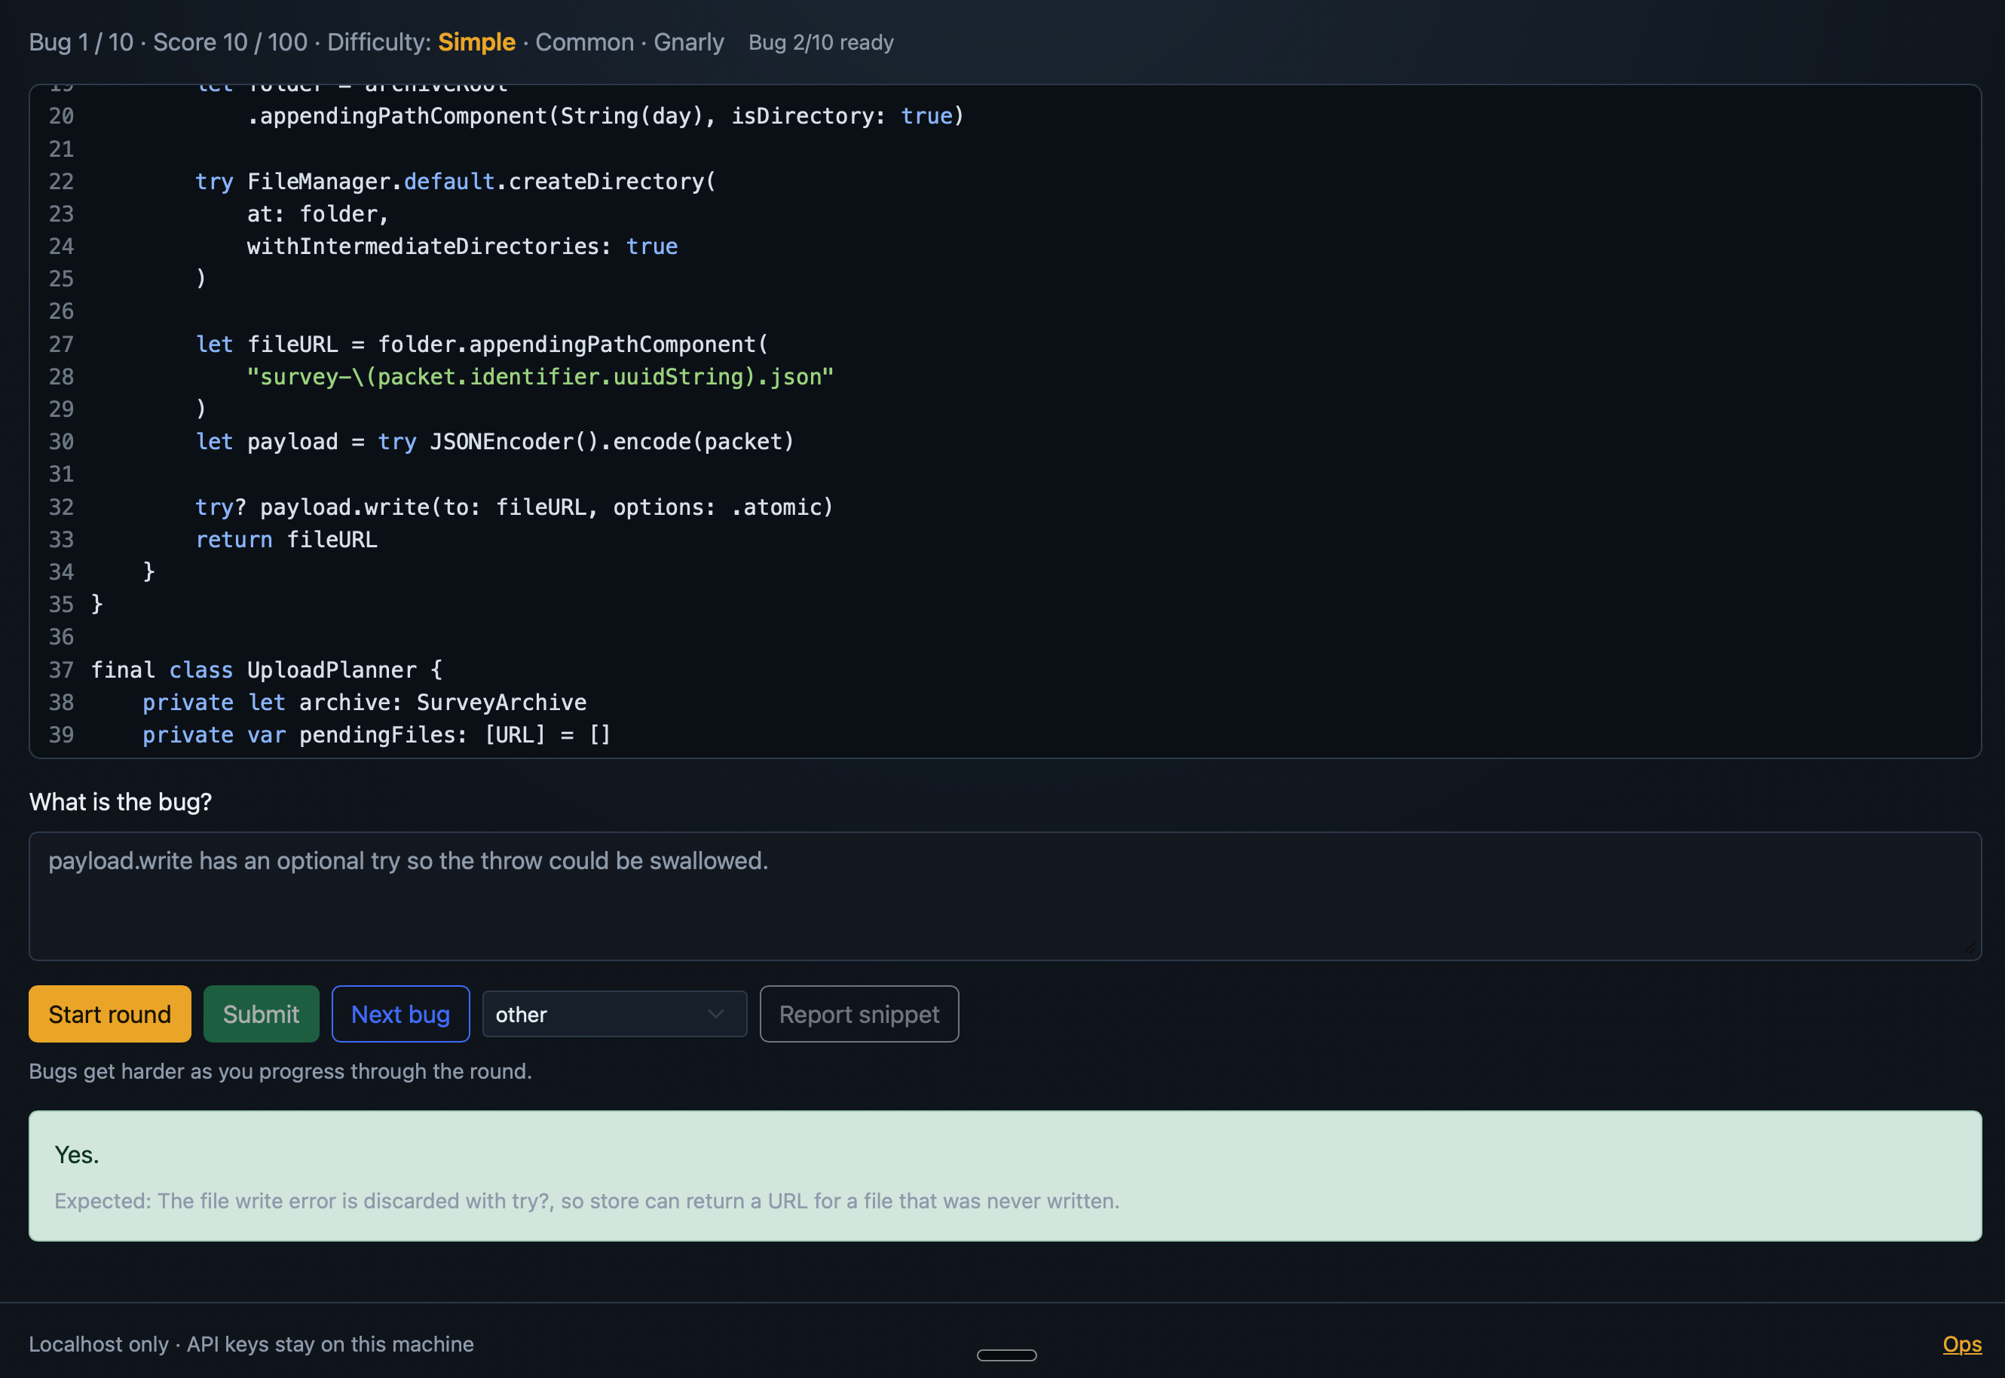Click the Start round button
Image resolution: width=2005 pixels, height=1378 pixels.
109,1014
